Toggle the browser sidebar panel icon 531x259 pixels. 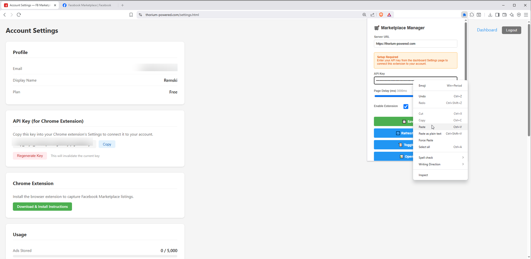497,15
